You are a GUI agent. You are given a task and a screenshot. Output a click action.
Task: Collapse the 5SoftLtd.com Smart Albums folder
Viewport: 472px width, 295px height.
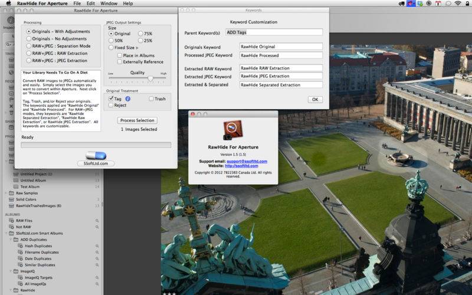pos(6,233)
